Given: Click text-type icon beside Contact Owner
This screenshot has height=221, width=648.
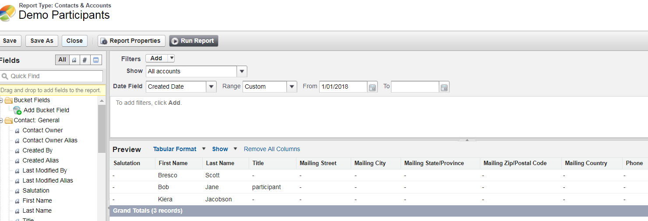Looking at the screenshot, I should click(17, 131).
